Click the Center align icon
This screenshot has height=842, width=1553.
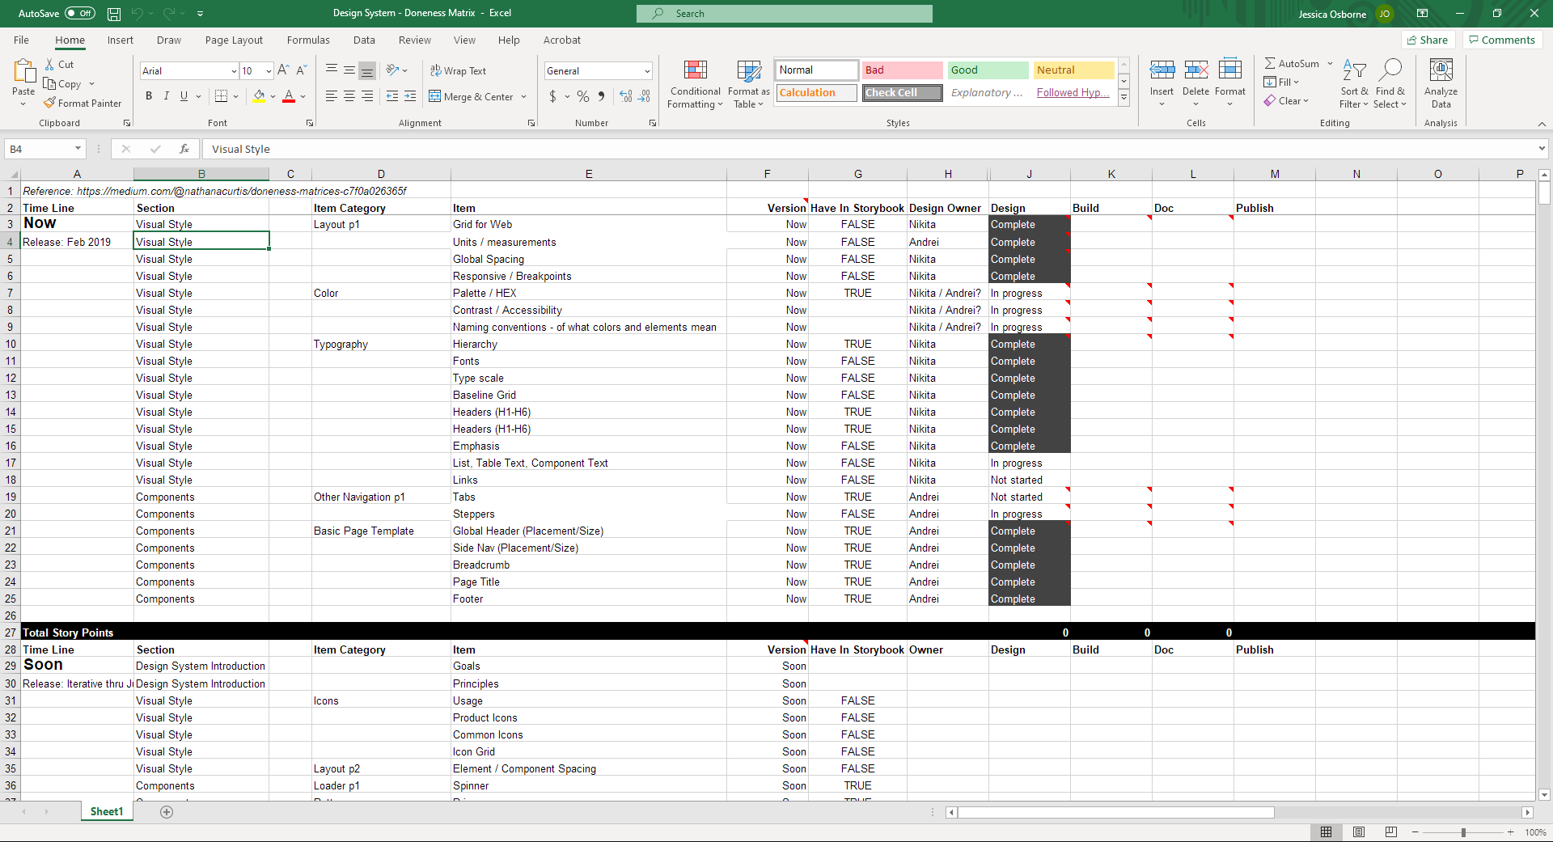pos(349,96)
